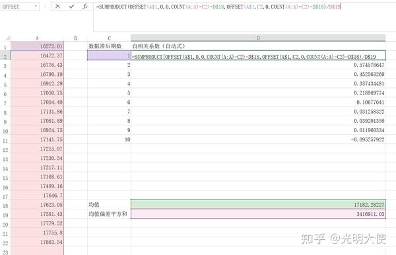396x255 pixels.
Task: Select column C header
Action: pos(109,38)
